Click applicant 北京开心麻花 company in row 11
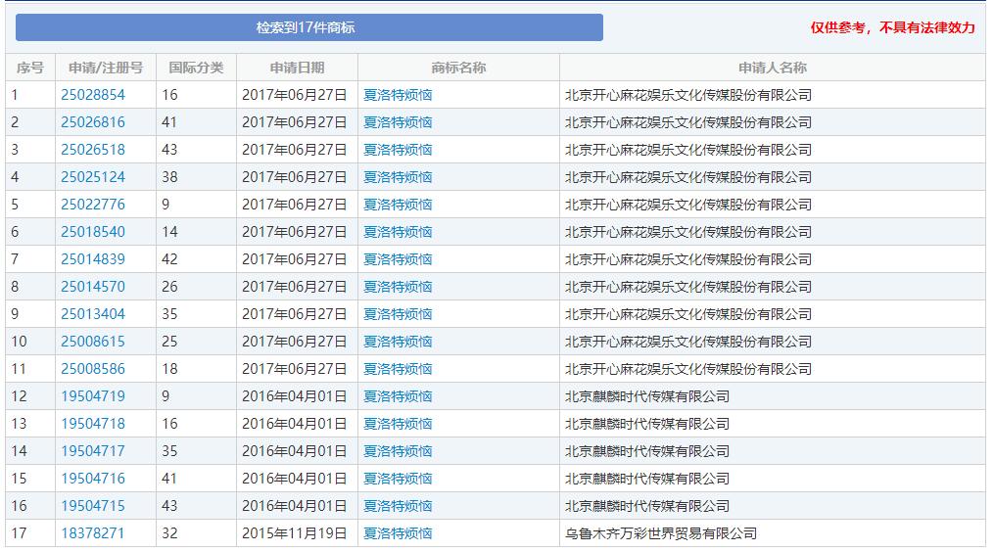The image size is (994, 552). 688,369
